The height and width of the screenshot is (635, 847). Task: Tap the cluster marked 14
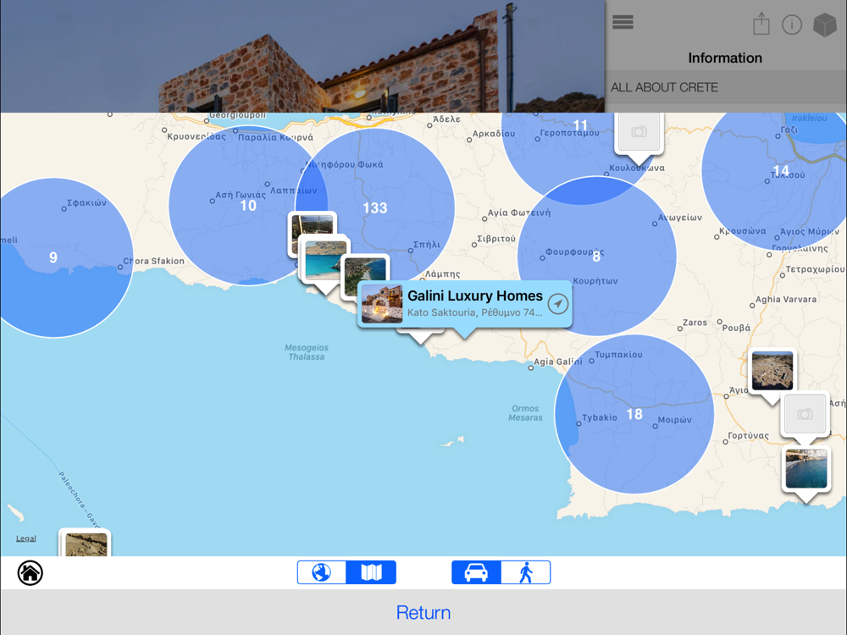(781, 171)
